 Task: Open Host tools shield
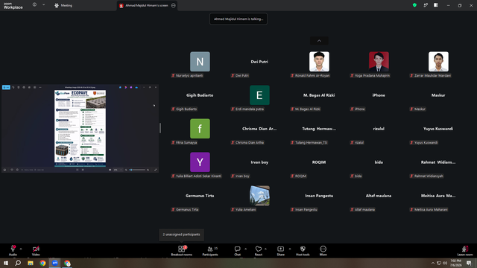(x=303, y=251)
